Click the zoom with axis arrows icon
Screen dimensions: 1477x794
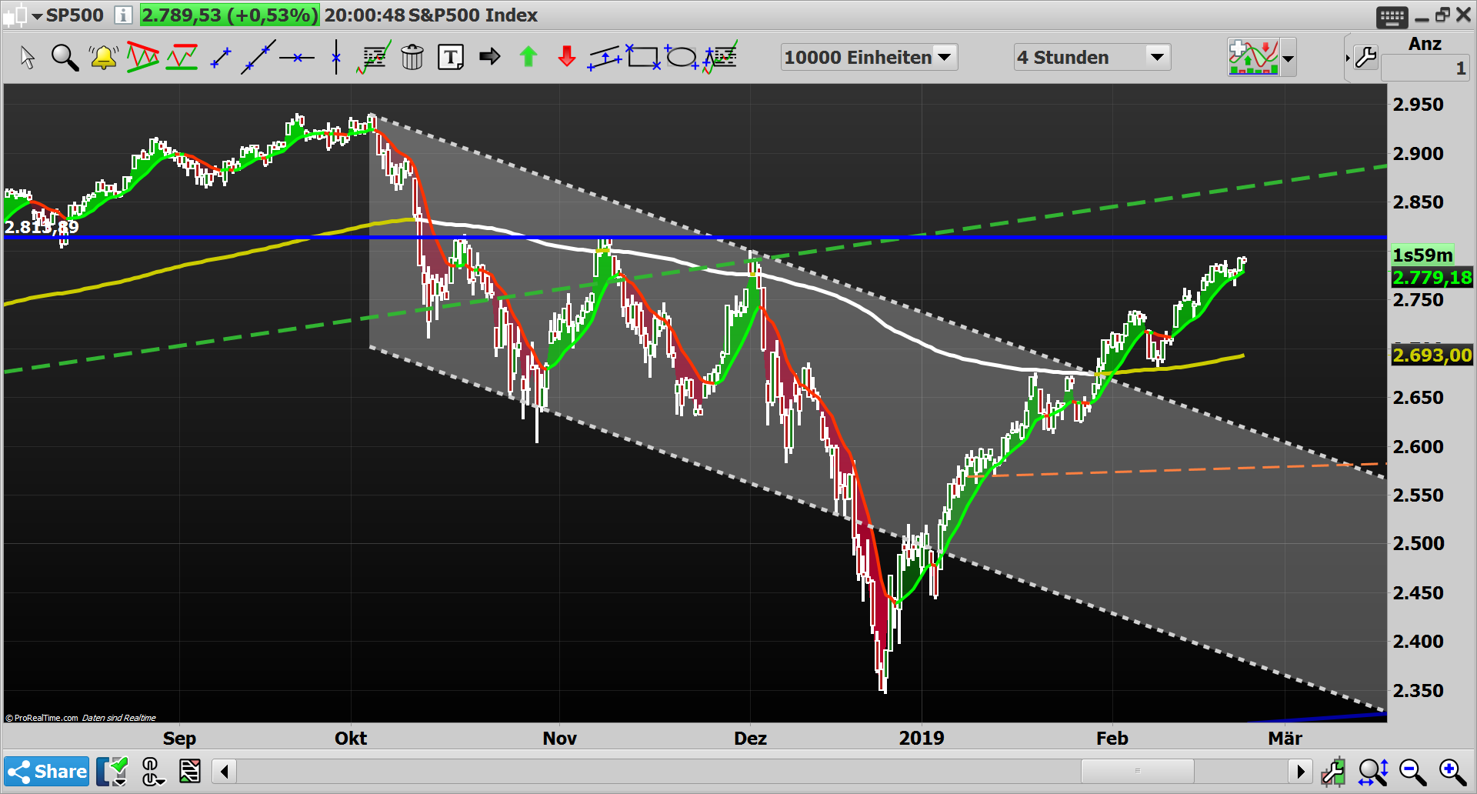(x=1374, y=772)
